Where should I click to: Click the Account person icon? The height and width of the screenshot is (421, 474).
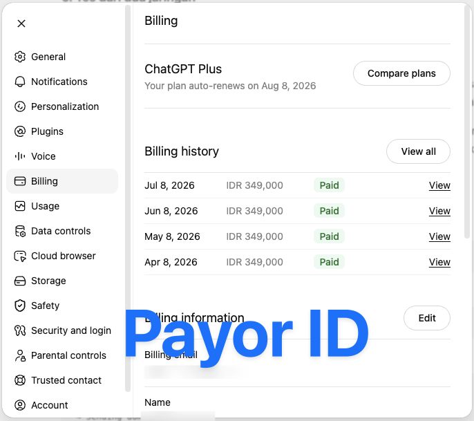20,405
